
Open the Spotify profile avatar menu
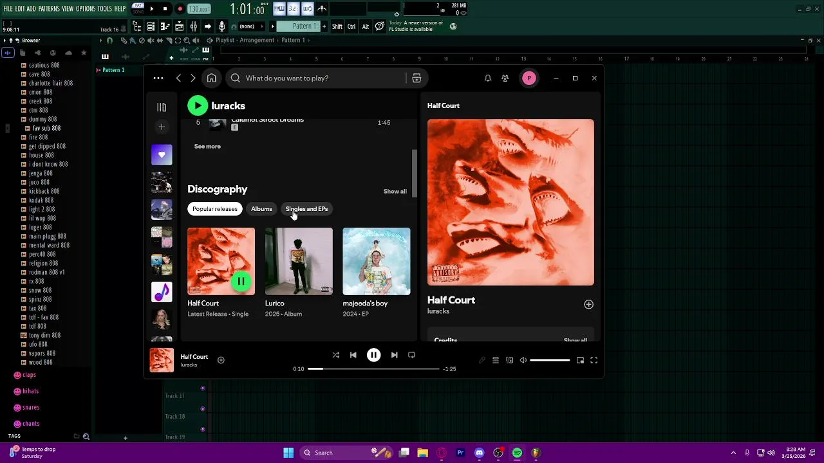tap(529, 78)
